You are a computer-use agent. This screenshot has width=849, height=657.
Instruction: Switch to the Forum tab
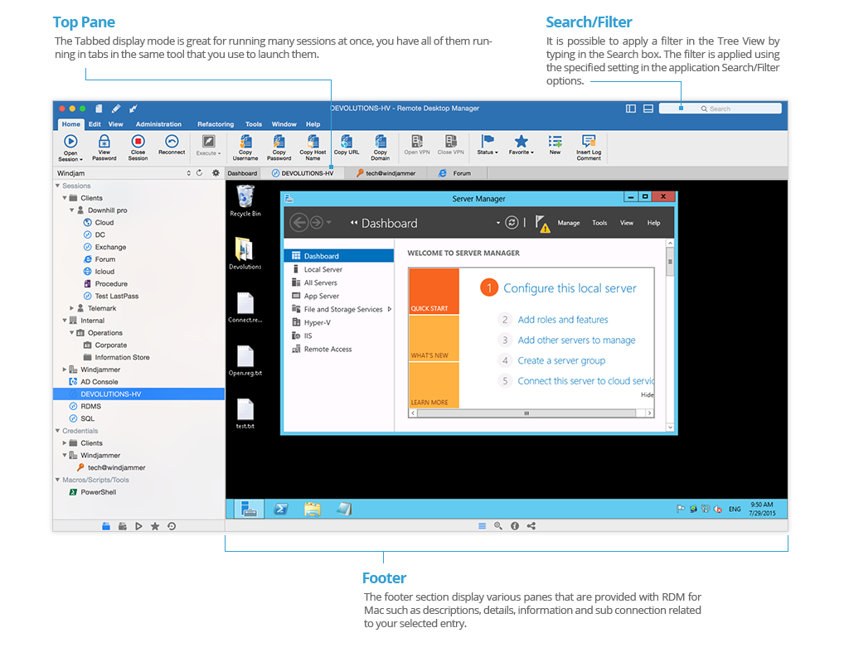coord(456,173)
